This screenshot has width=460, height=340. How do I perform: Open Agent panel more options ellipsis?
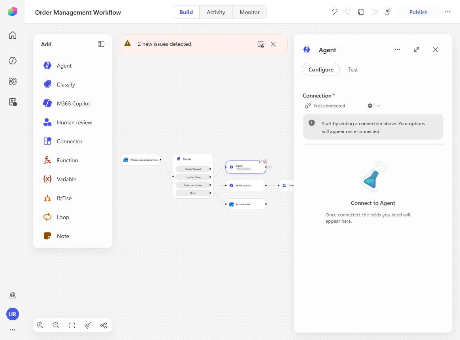point(398,49)
